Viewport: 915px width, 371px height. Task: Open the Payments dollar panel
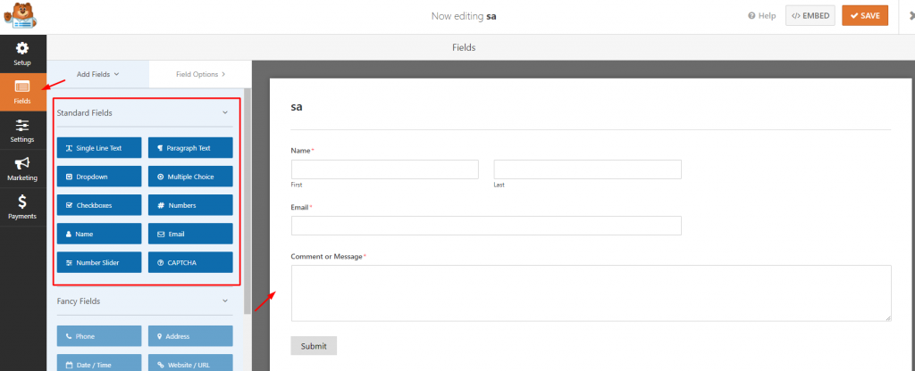pyautogui.click(x=22, y=207)
